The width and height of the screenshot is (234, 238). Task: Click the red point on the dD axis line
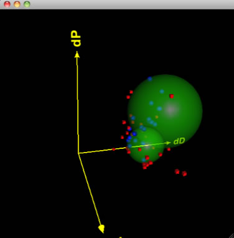click(x=113, y=149)
